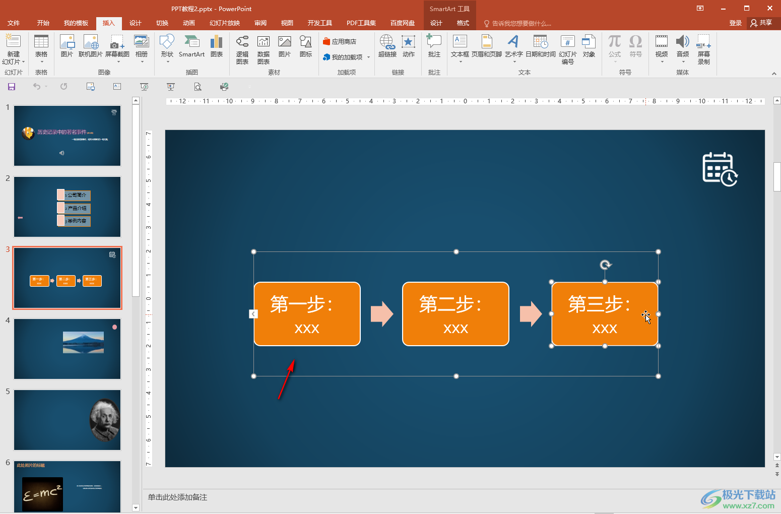
Task: Expand My Add-ins (我的加载项) dropdown
Action: point(369,57)
